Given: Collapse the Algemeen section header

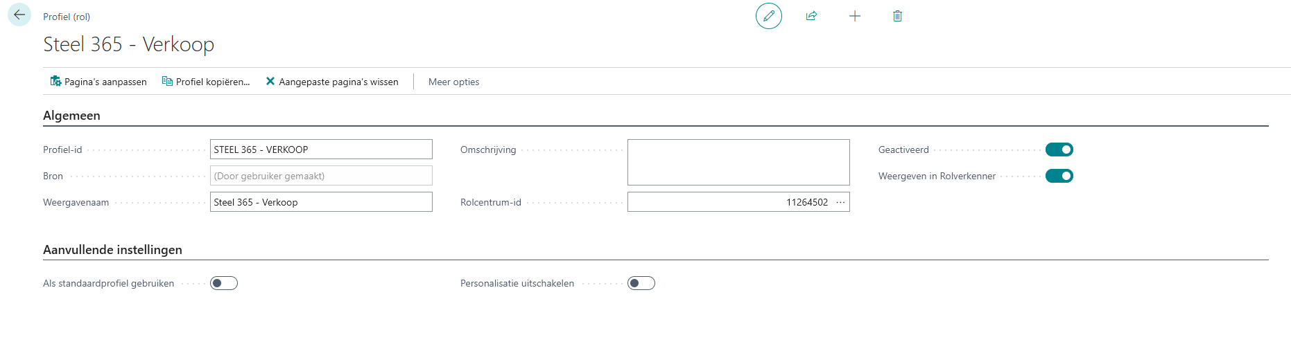Looking at the screenshot, I should click(x=71, y=116).
